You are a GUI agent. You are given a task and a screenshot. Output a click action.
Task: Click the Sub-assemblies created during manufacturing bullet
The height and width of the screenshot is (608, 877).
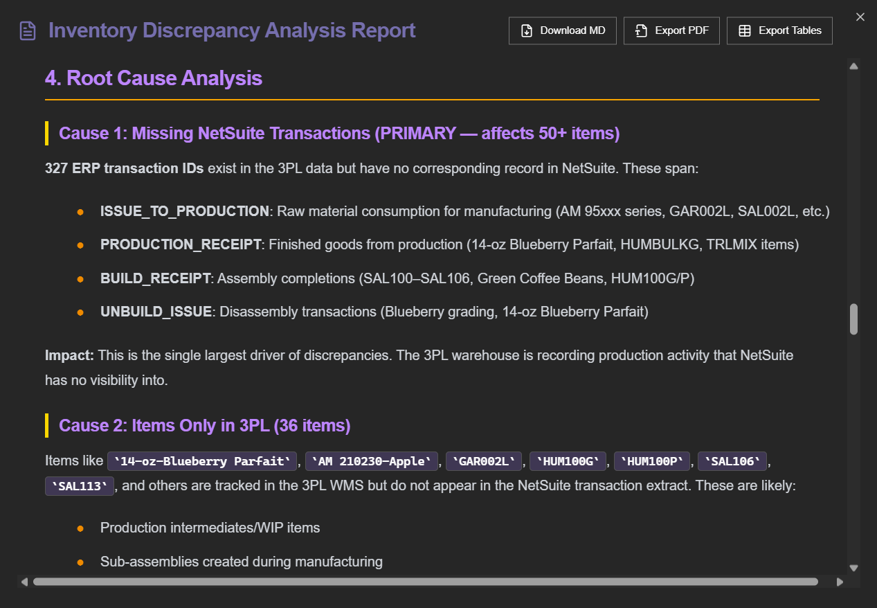click(242, 562)
